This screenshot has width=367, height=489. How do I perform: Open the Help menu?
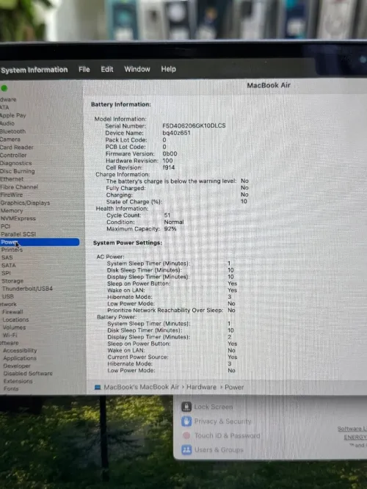(x=168, y=69)
